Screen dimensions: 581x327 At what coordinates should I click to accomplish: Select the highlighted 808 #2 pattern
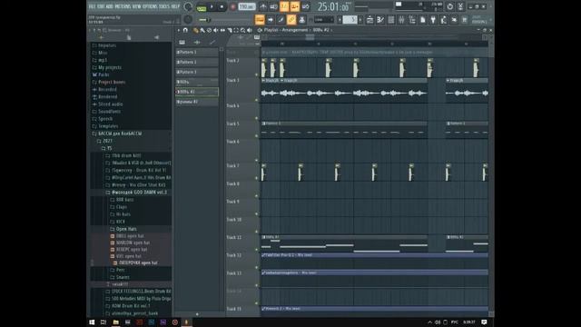click(197, 92)
